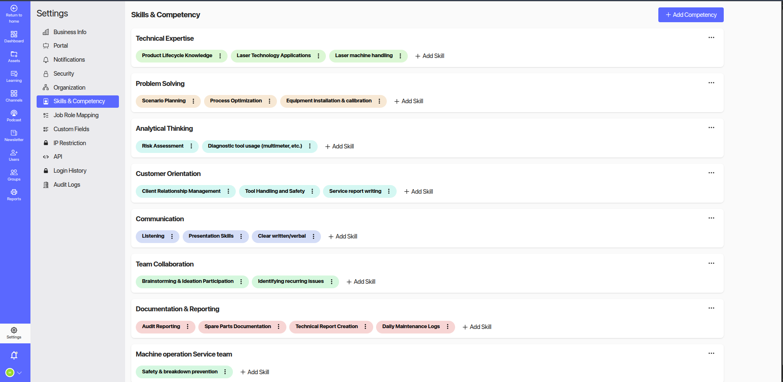Open kebab menu on Listening skill
783x382 pixels.
172,236
